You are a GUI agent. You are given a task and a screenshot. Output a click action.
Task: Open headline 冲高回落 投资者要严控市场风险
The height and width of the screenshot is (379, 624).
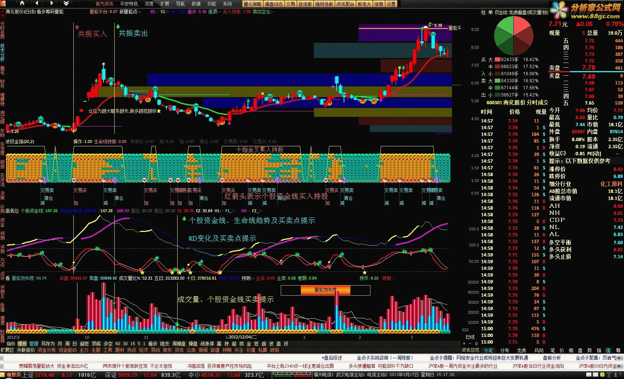coord(220,366)
